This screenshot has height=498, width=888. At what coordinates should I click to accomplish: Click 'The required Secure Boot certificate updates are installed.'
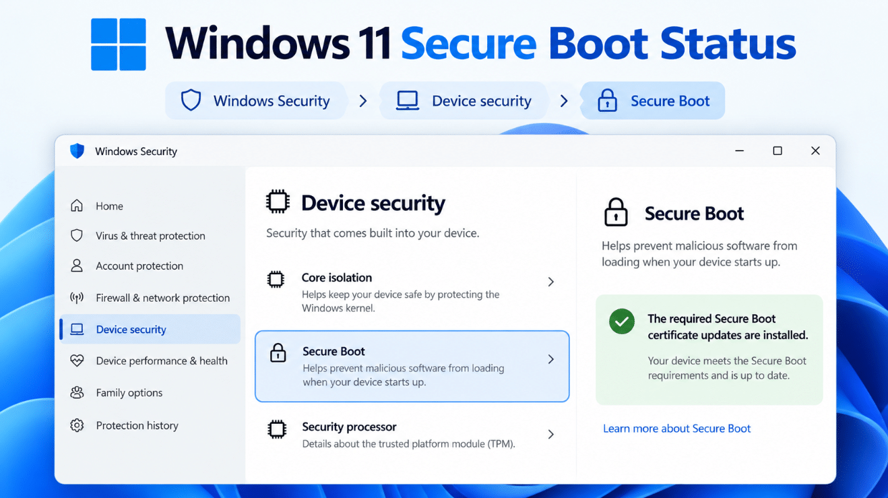click(728, 327)
